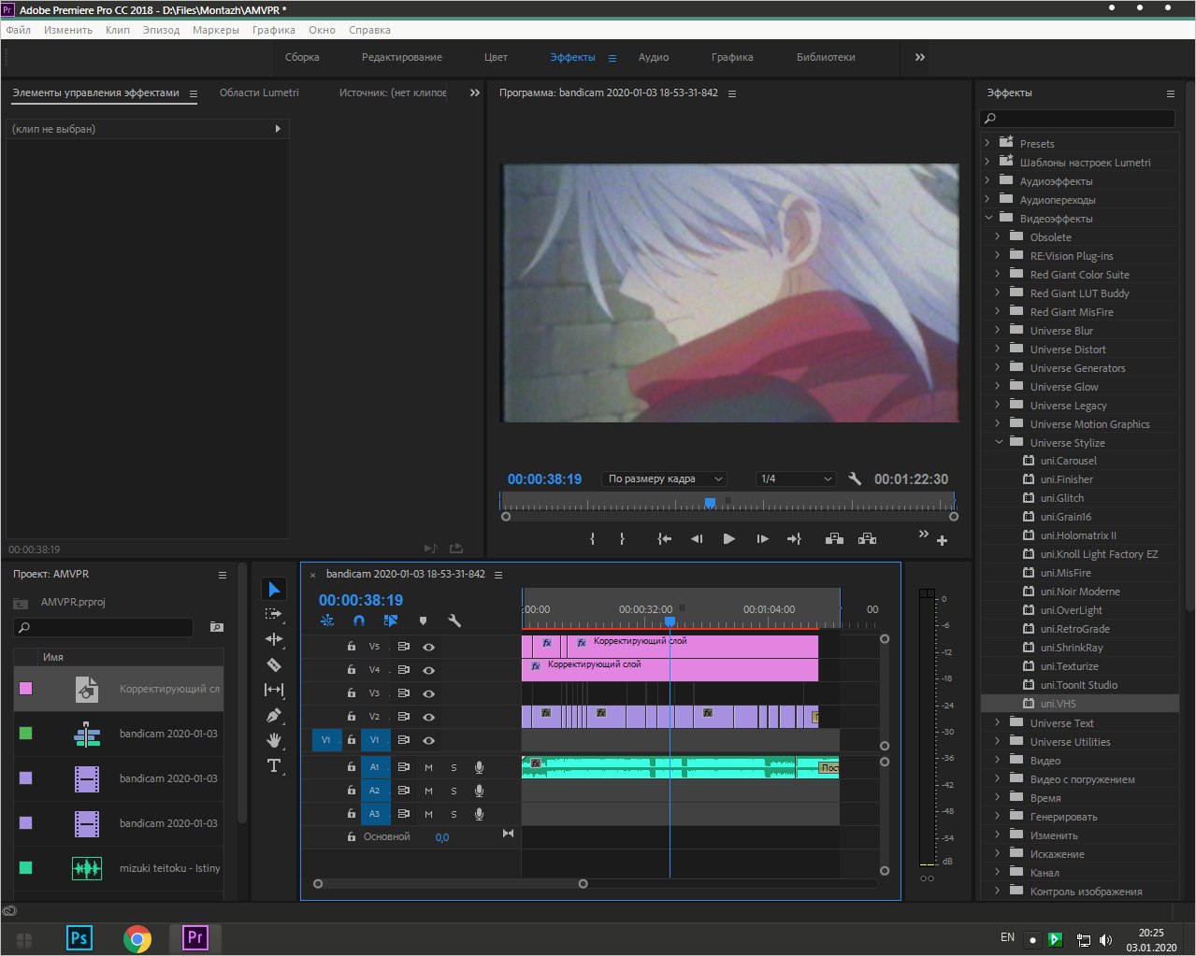This screenshot has width=1196, height=956.
Task: Expand the Presets folder
Action: [x=987, y=143]
